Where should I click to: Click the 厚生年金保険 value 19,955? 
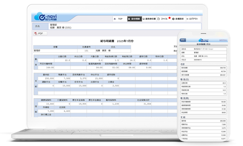[79, 104]
